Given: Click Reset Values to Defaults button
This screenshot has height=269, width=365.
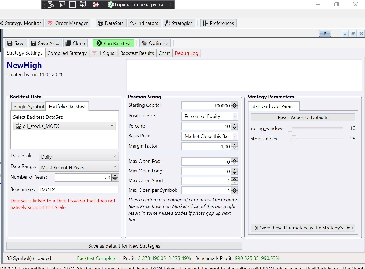Looking at the screenshot, I should pos(303,117).
